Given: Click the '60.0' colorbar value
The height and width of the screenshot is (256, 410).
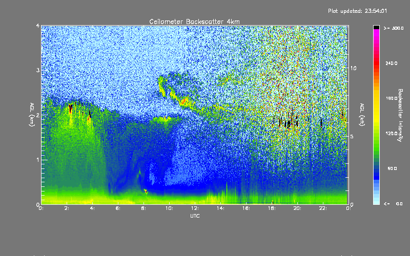Looking at the screenshot, I should pyautogui.click(x=392, y=168).
